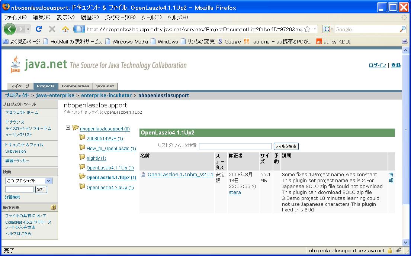Viewport: 411px width, 256px height.
Task: Open the 詳細検索 link
Action: [x=13, y=197]
